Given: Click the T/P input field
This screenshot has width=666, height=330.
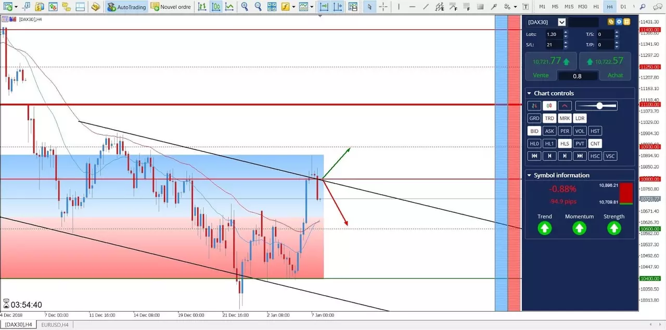Looking at the screenshot, I should coord(606,45).
